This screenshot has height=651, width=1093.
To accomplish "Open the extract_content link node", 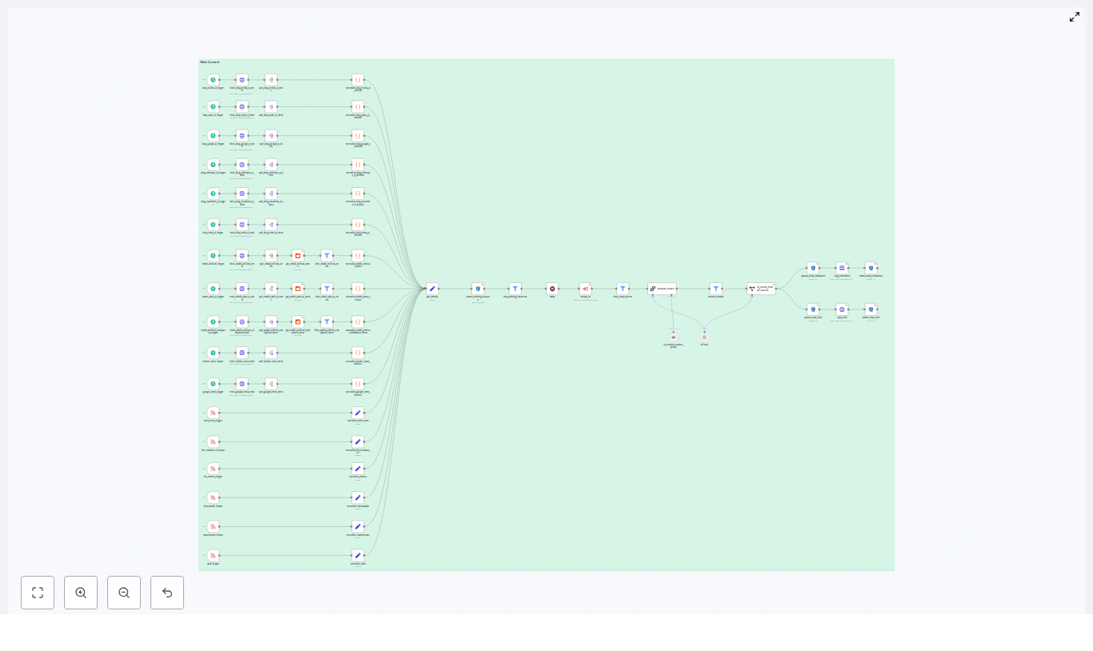I will pos(664,289).
